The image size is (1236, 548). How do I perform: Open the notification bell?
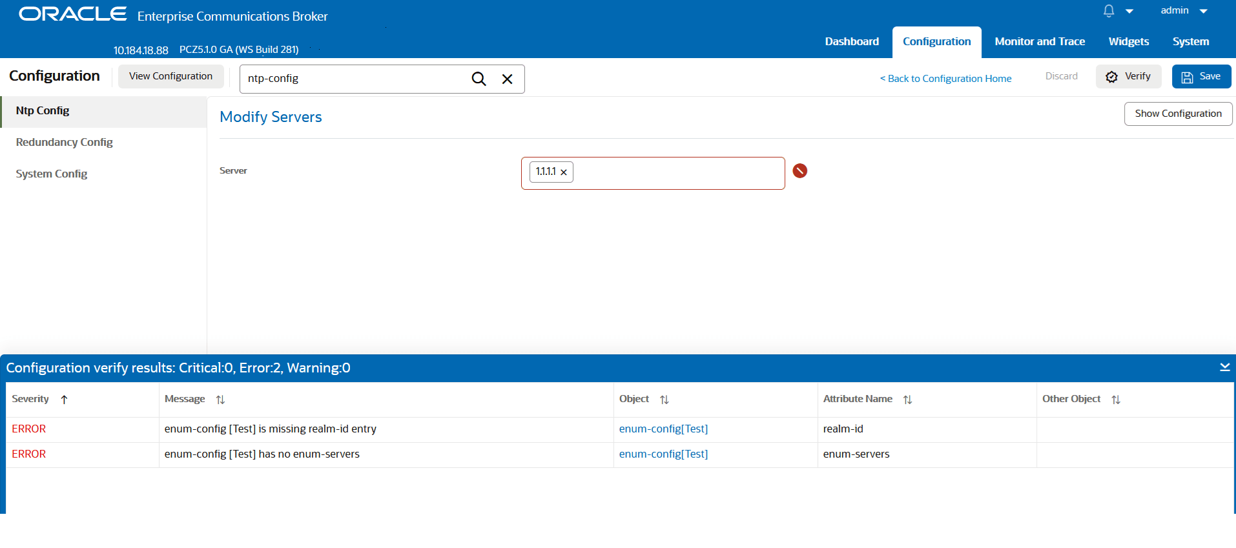(1109, 11)
